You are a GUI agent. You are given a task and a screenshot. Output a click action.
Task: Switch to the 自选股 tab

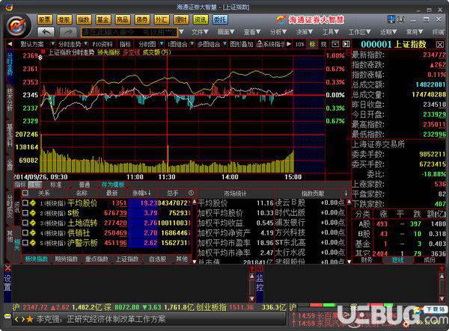click(x=157, y=259)
